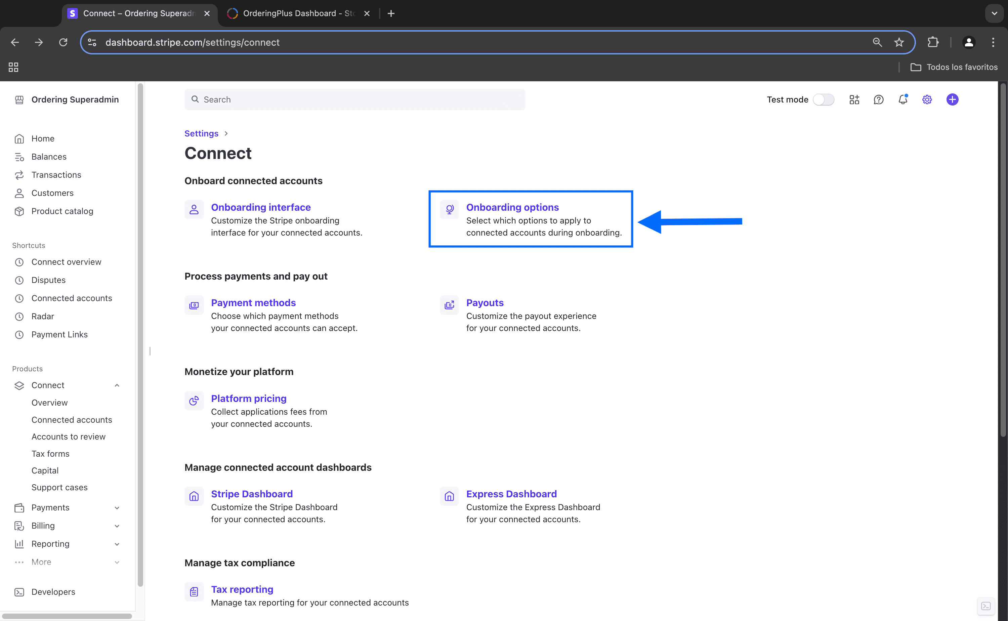Go to Settings breadcrumb
Image resolution: width=1008 pixels, height=621 pixels.
tap(201, 133)
